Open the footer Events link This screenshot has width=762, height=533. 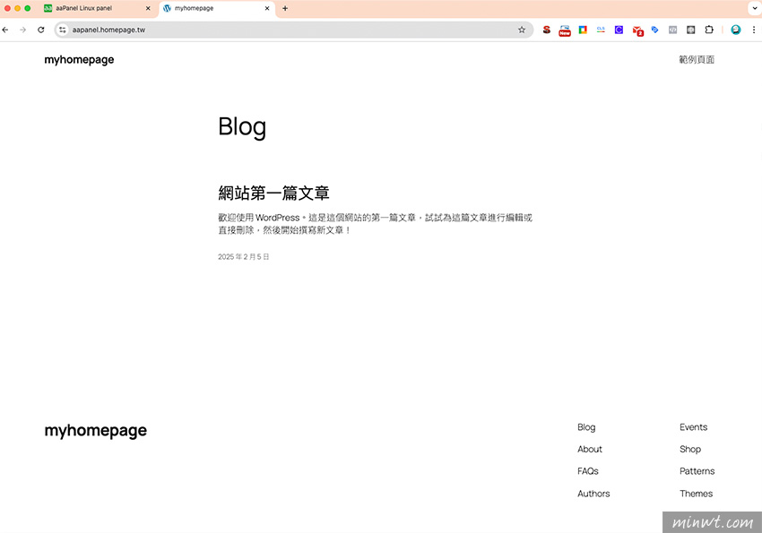(694, 427)
